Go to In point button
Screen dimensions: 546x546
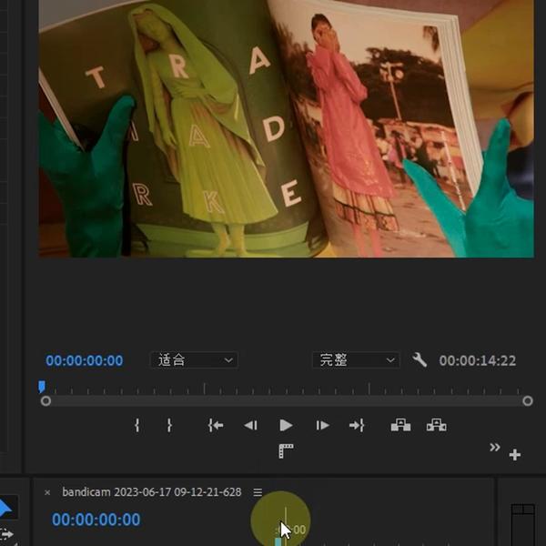point(216,425)
